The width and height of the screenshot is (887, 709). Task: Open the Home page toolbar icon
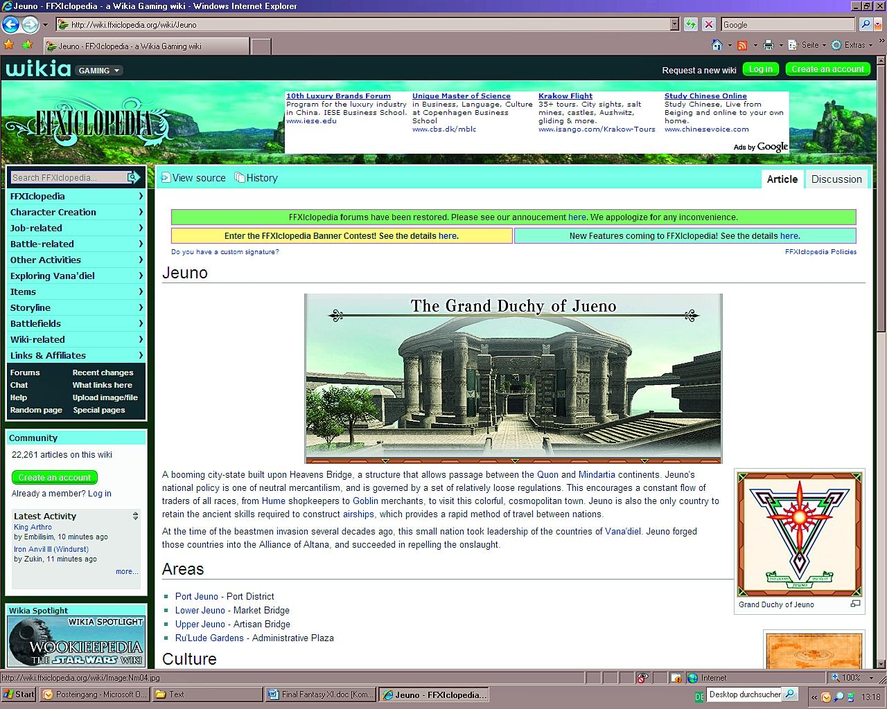pyautogui.click(x=717, y=45)
